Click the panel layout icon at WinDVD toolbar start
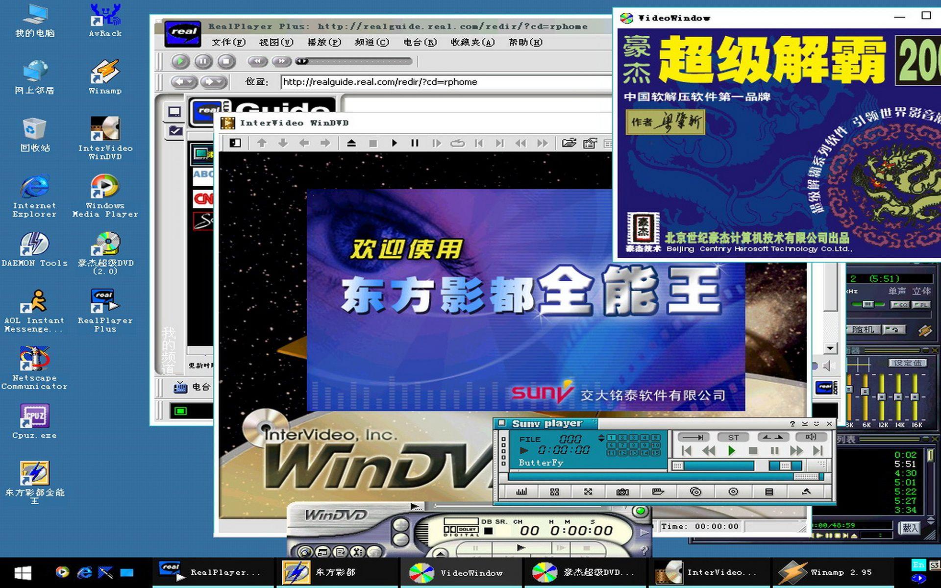 tap(235, 143)
